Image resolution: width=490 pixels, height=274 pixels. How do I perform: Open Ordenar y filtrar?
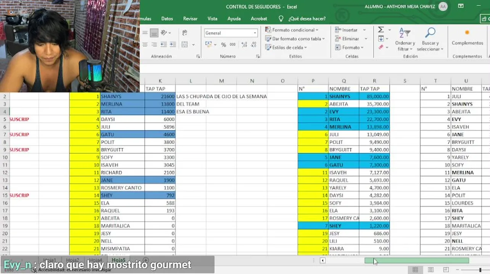(x=405, y=39)
